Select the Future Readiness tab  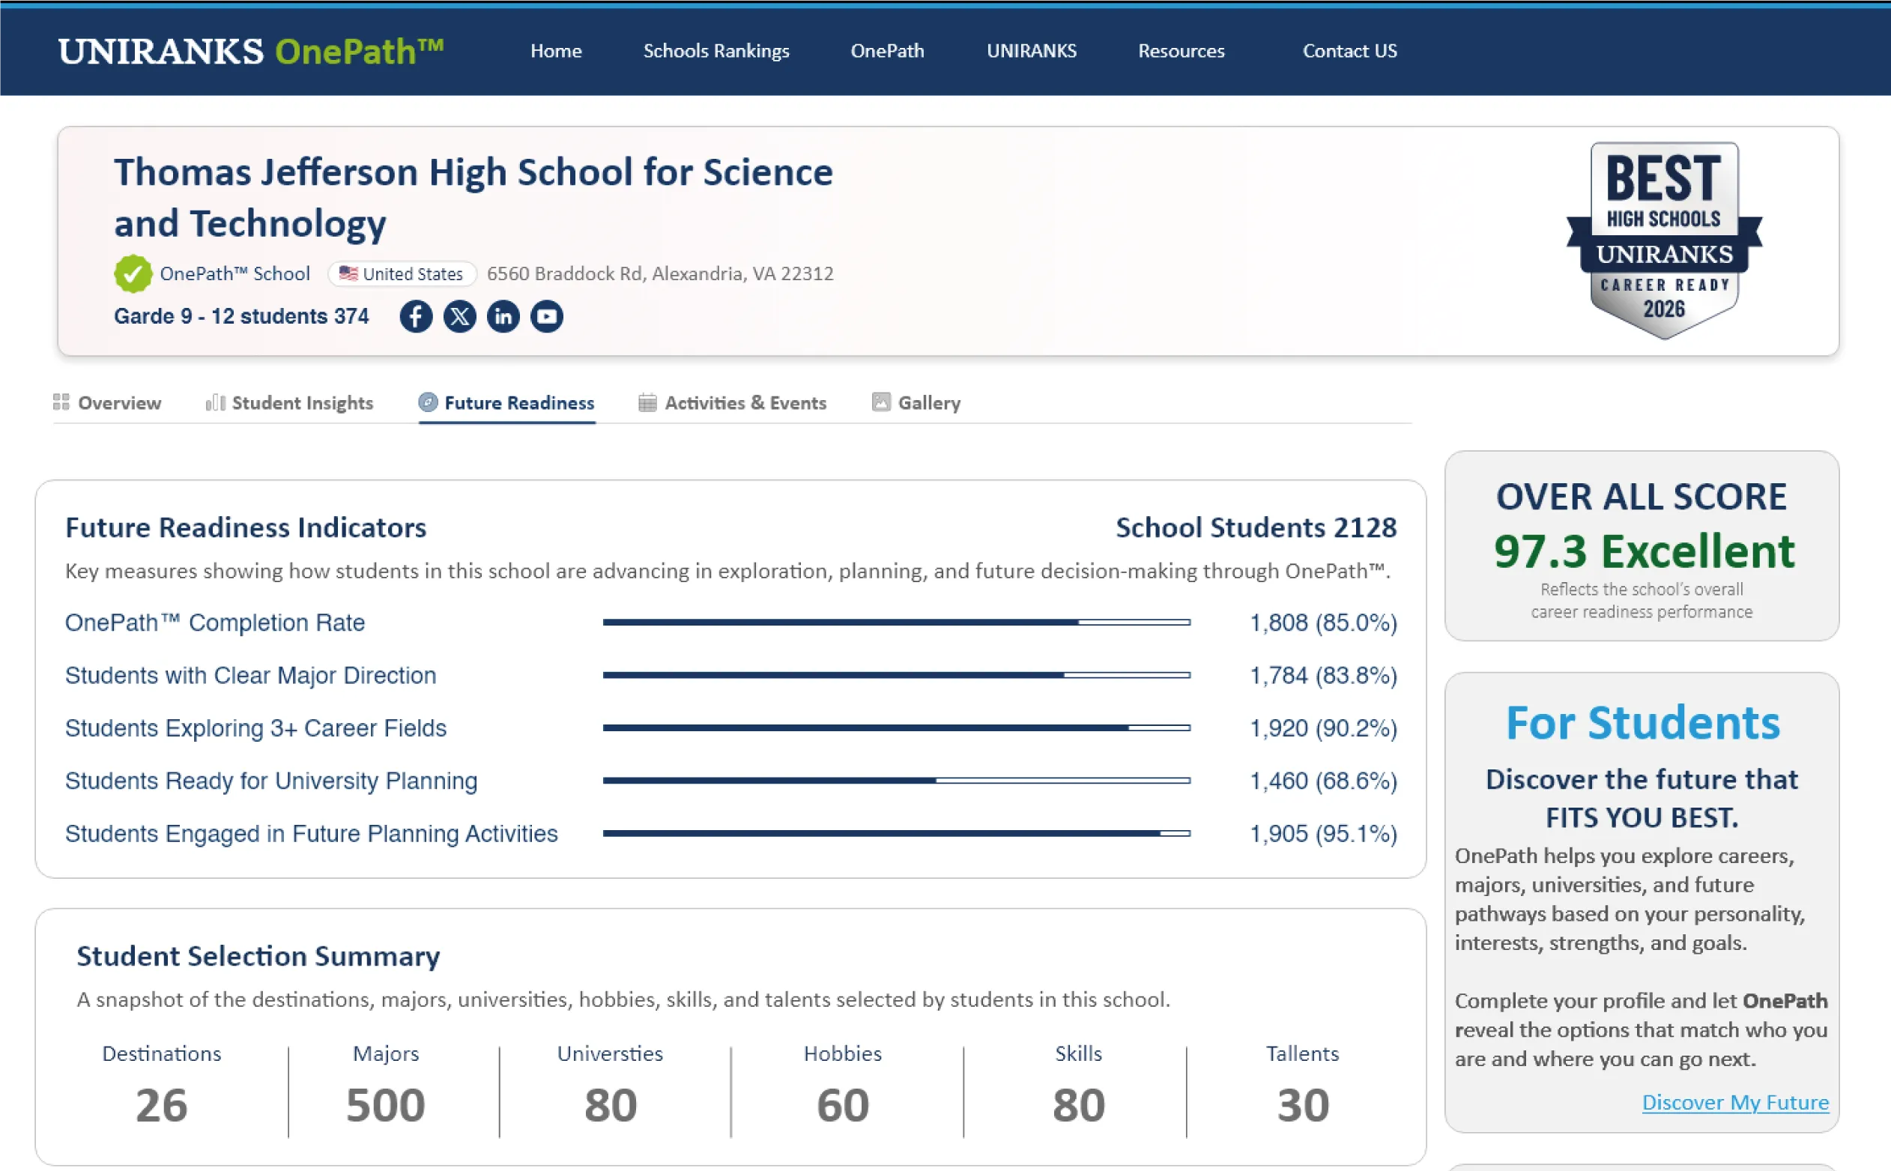(x=506, y=403)
